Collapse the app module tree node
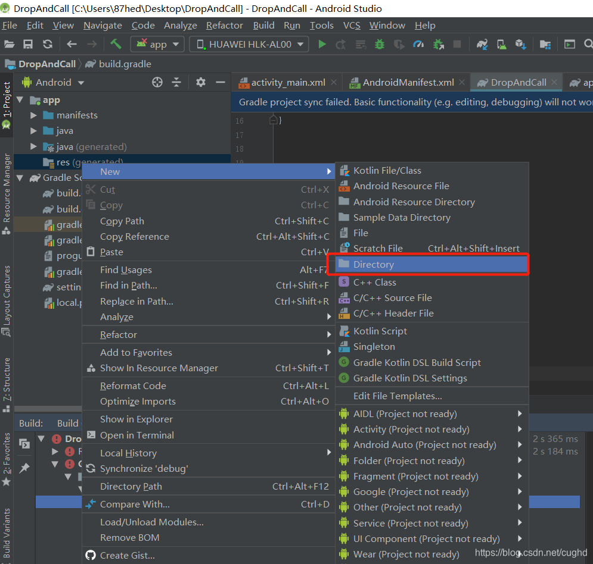Image resolution: width=593 pixels, height=564 pixels. 20,100
